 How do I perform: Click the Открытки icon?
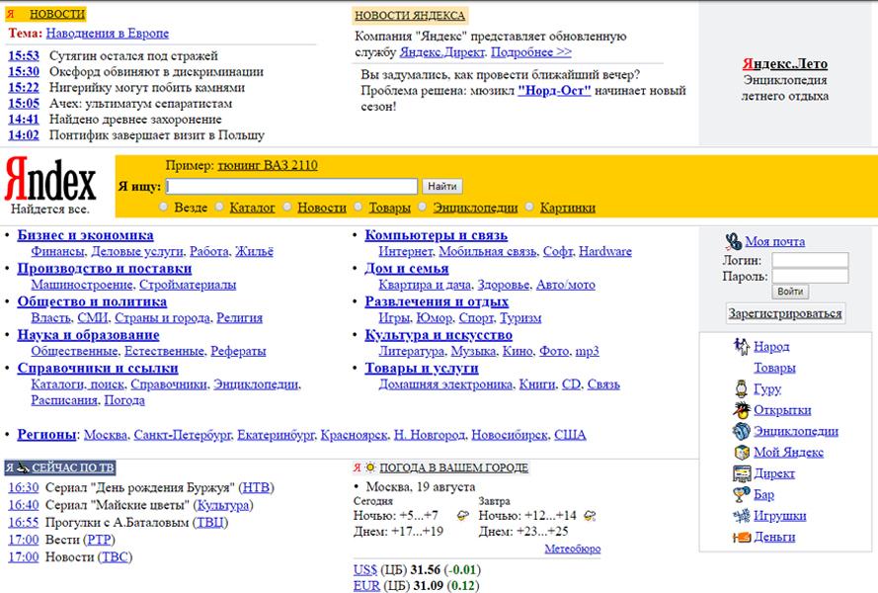[742, 410]
